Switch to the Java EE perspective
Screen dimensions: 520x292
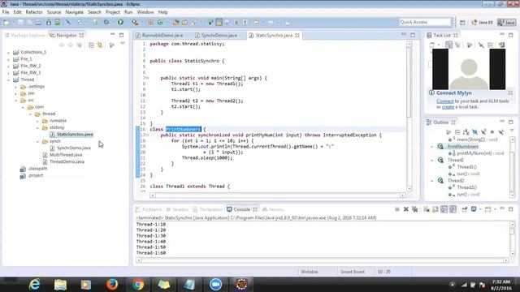coord(482,23)
